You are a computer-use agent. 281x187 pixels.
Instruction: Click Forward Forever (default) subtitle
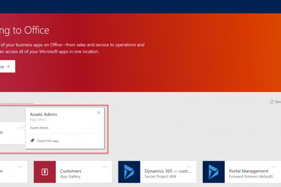251,177
